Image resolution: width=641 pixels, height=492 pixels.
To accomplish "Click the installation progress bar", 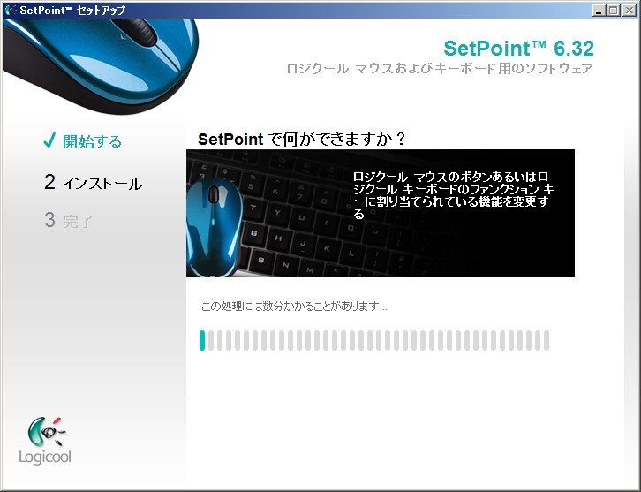I will tap(374, 340).
